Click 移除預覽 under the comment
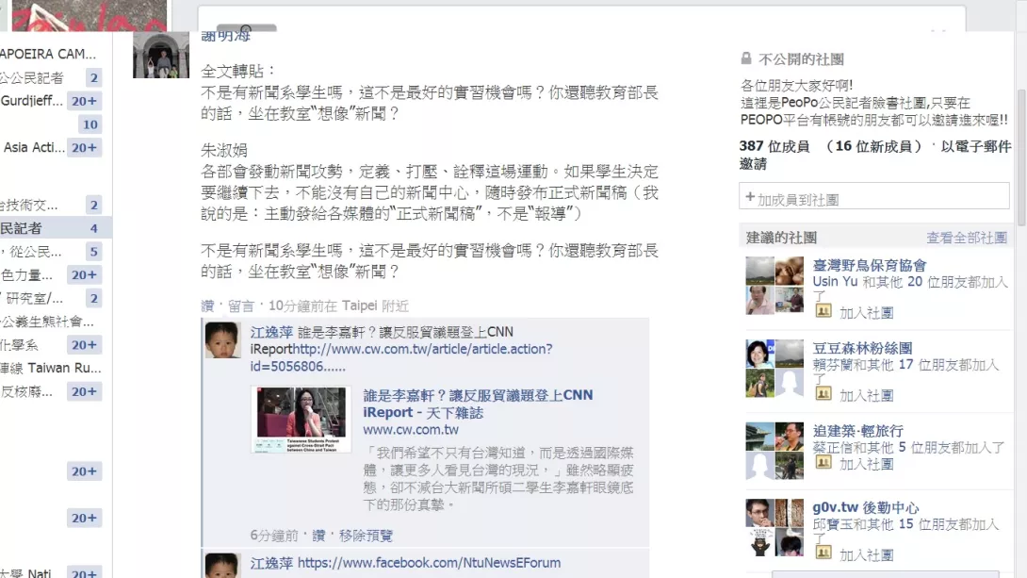Image resolution: width=1027 pixels, height=578 pixels. 366,536
